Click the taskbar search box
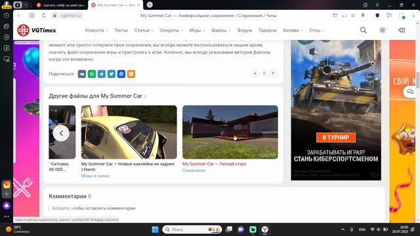 click(x=192, y=229)
